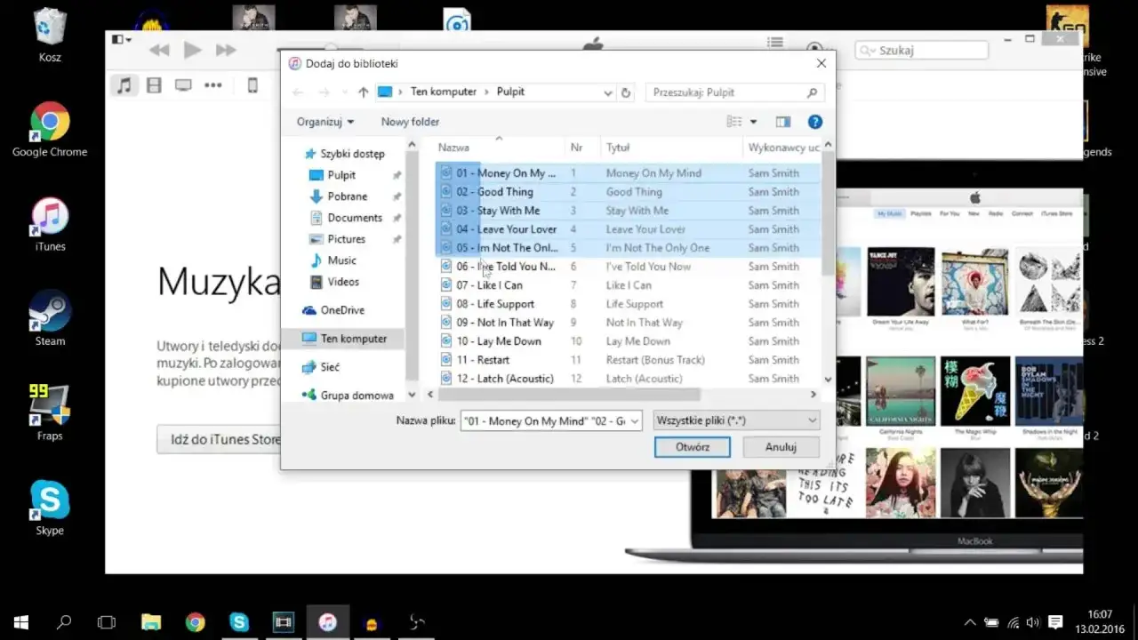Select file 10 - Lay Me Down
The image size is (1138, 640).
[x=499, y=341]
